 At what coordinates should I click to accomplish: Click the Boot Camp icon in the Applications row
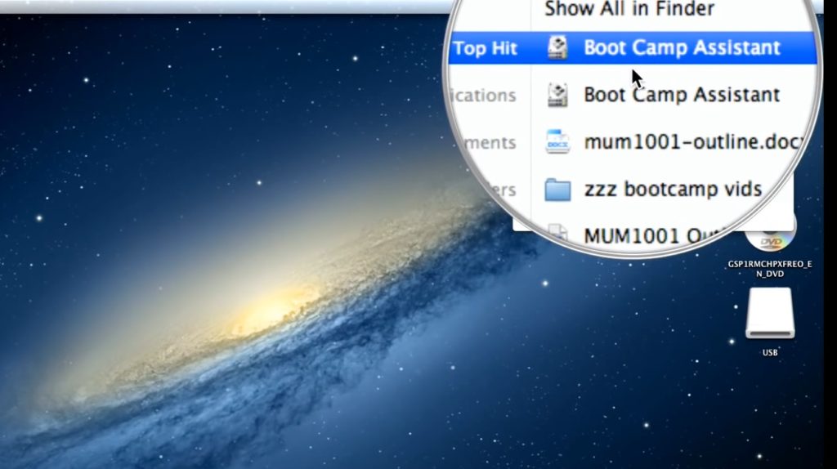click(557, 95)
